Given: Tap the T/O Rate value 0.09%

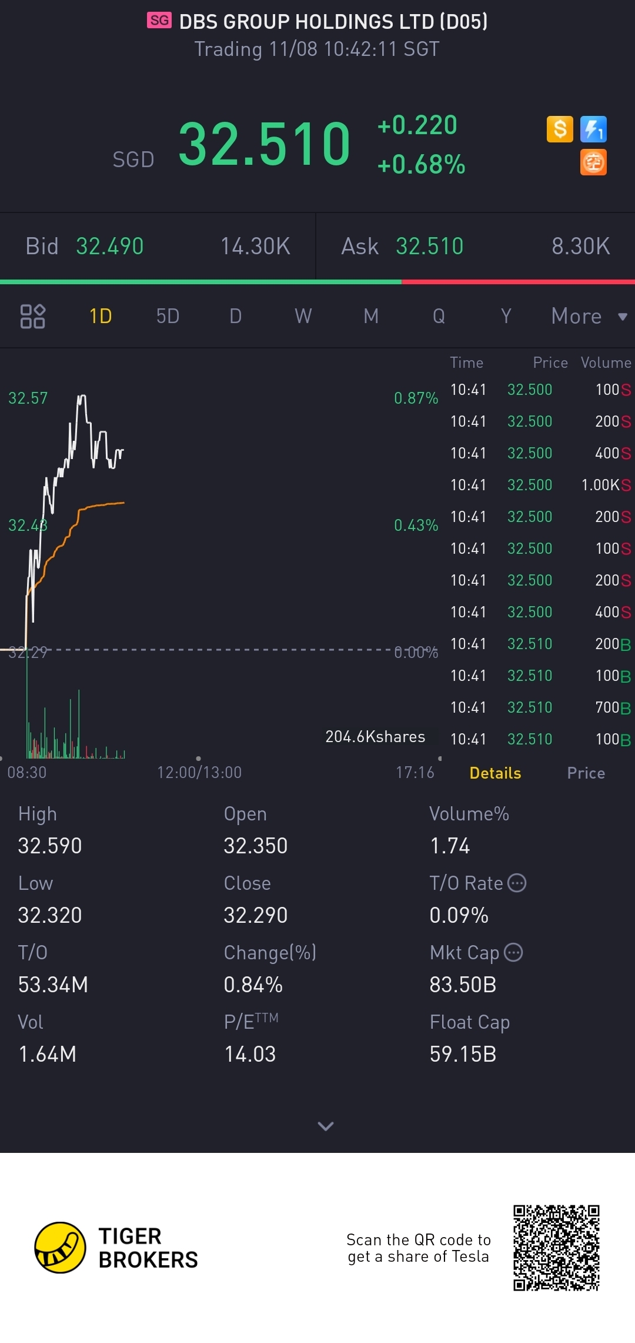Looking at the screenshot, I should tap(459, 915).
